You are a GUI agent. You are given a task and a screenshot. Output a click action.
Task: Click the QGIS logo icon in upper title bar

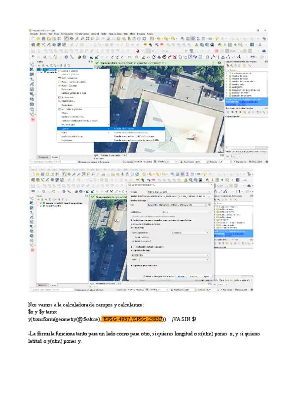tap(30, 31)
